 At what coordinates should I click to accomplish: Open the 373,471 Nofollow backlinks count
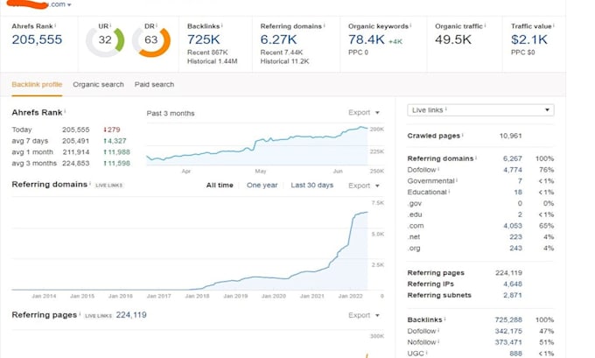coord(508,342)
